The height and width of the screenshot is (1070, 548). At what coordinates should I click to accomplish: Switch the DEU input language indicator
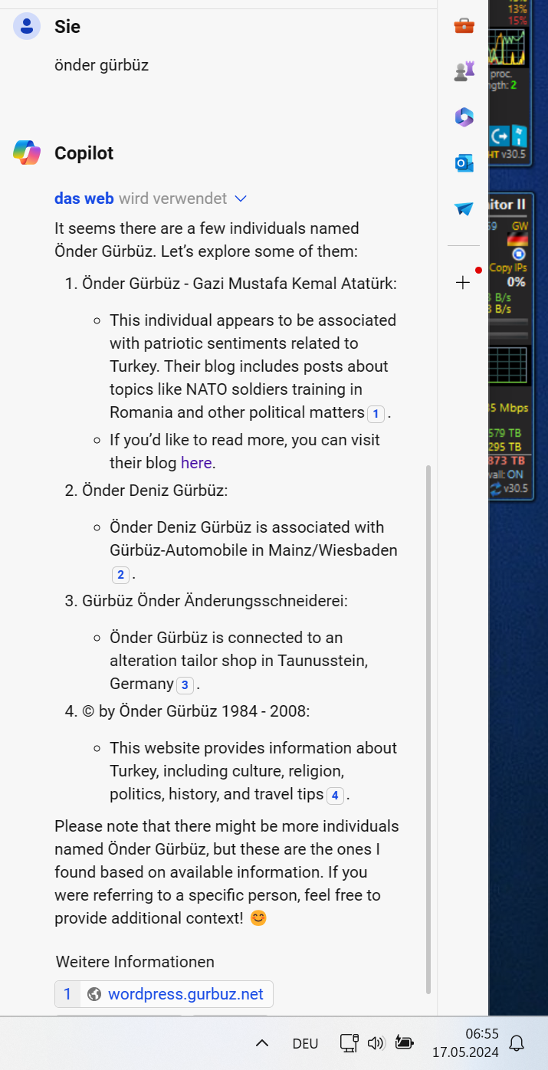tap(306, 1043)
